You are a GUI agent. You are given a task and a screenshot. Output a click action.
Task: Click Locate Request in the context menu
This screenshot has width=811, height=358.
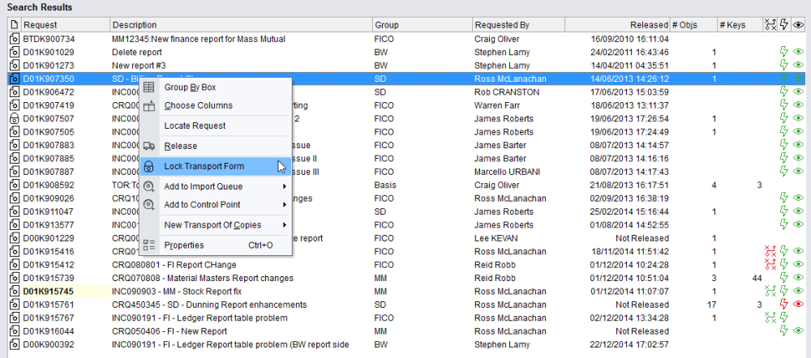216,126
